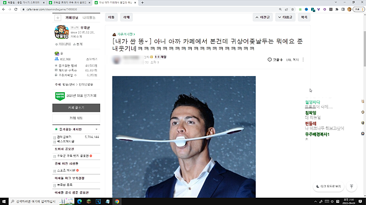Click the NAVER 대표카페 green badge
The width and height of the screenshot is (366, 205).
point(60,96)
